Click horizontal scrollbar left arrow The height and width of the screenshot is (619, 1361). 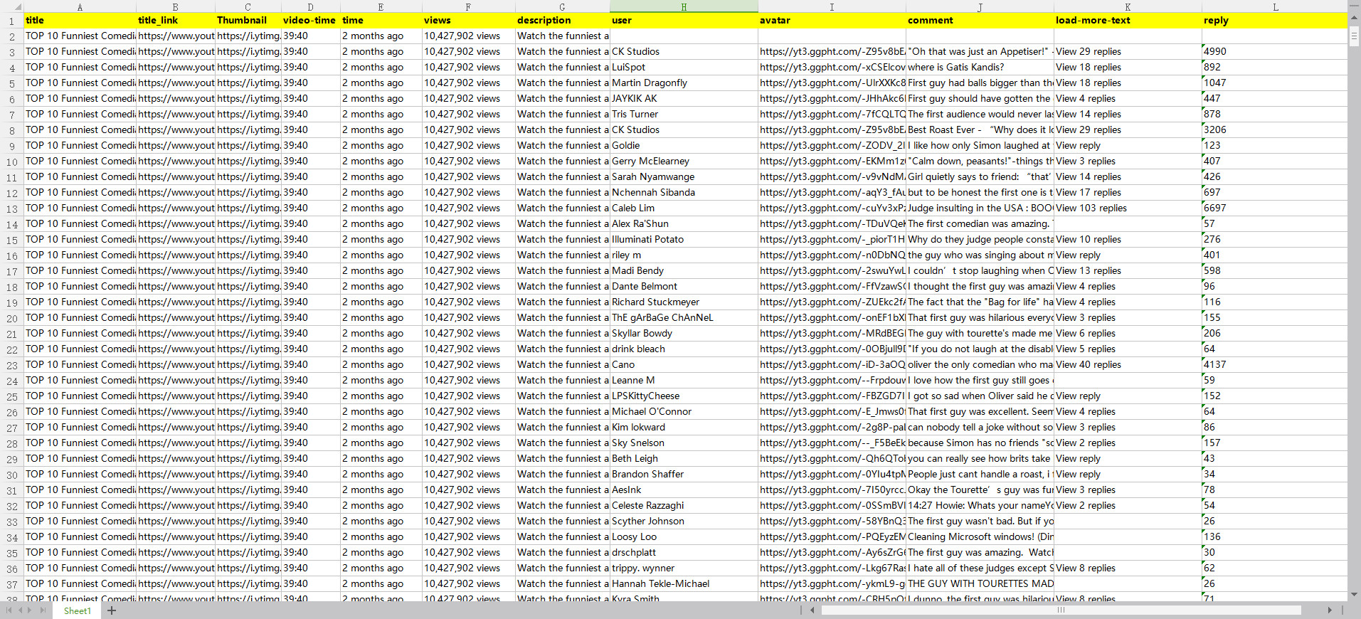pyautogui.click(x=812, y=610)
